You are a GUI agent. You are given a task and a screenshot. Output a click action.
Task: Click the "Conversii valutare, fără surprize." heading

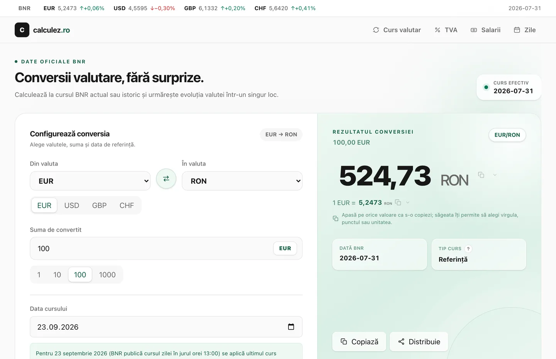coord(109,78)
